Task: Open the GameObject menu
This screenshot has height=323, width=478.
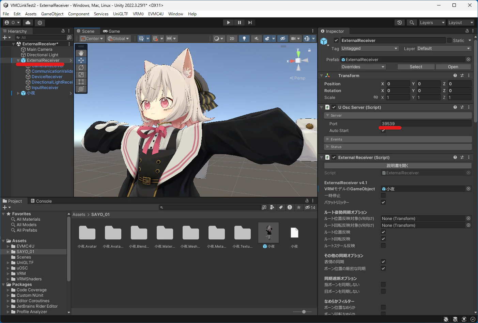Action: (x=52, y=14)
